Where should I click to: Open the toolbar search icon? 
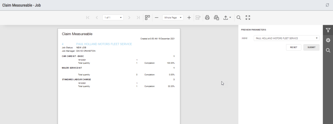click(239, 18)
